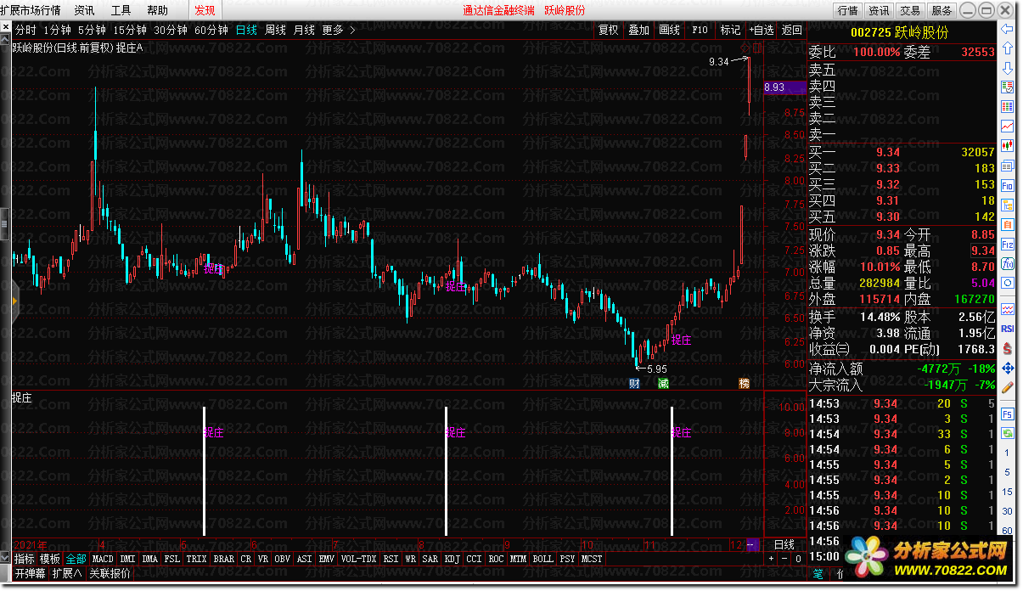Click the 行情 button at top right
The width and height of the screenshot is (1023, 591).
847,10
